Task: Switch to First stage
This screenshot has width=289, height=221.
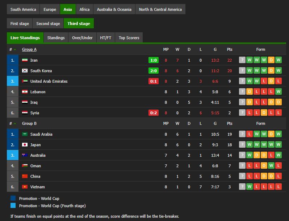Action: coord(20,24)
